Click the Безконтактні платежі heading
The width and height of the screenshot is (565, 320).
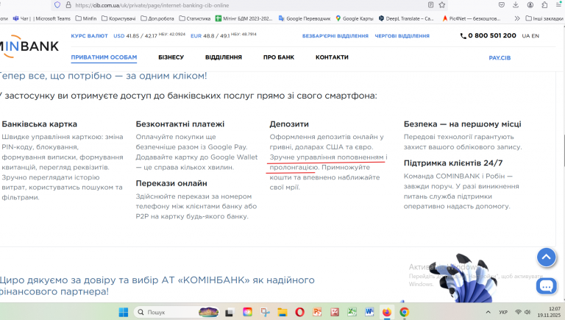click(180, 124)
